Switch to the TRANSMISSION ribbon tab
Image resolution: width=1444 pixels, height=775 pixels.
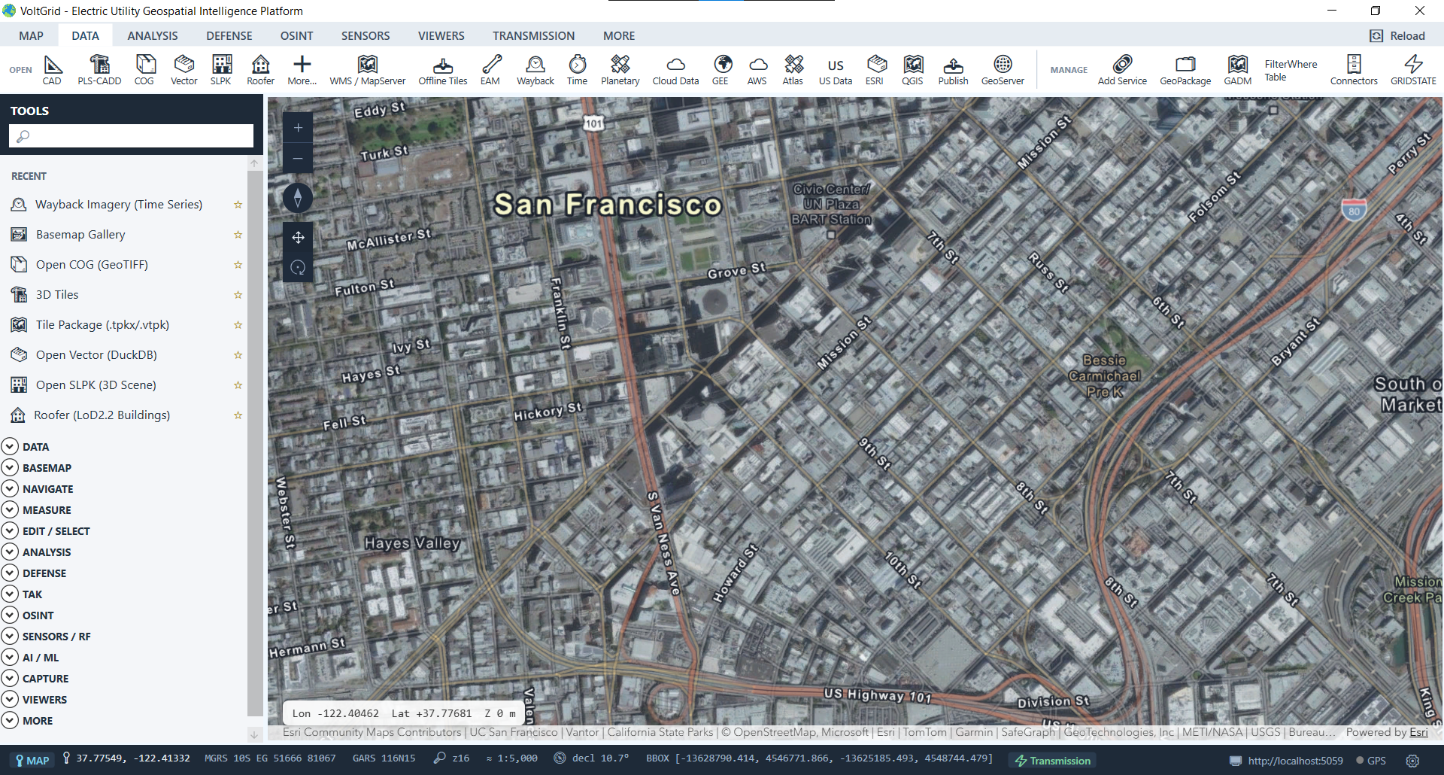534,35
